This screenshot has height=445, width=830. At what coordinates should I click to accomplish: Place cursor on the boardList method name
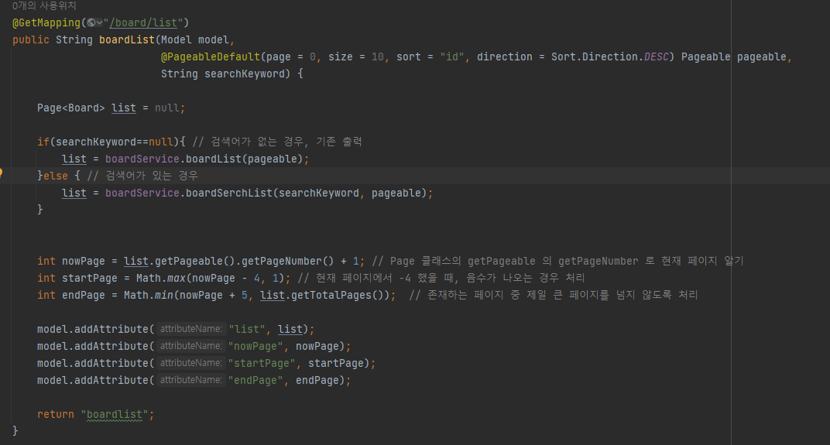(126, 39)
